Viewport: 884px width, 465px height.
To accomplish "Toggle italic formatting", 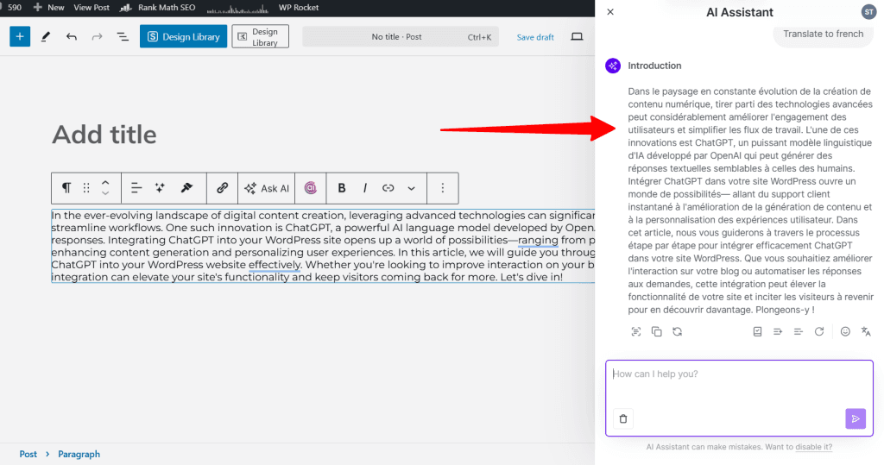I will [365, 188].
